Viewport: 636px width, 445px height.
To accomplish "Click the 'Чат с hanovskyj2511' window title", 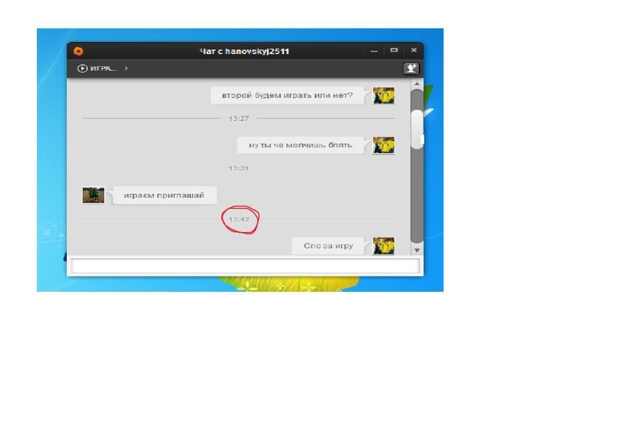I will click(x=244, y=51).
